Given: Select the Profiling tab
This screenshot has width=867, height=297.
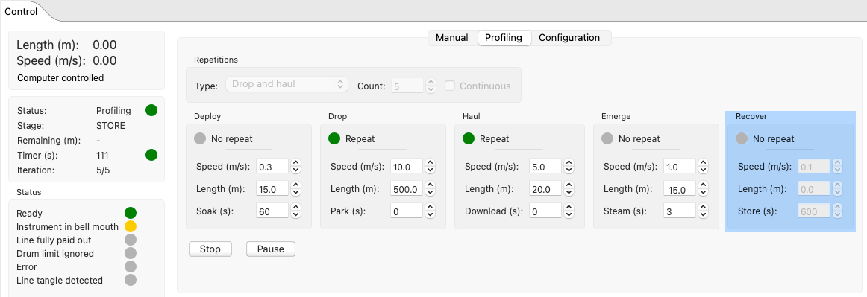Looking at the screenshot, I should (504, 37).
